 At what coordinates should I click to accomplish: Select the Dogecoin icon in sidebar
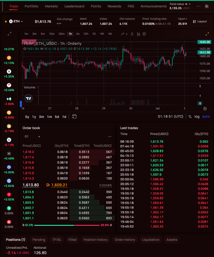point(9,126)
